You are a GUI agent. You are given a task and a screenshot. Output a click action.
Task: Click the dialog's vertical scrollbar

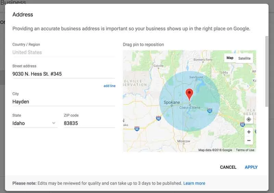coord(267,71)
